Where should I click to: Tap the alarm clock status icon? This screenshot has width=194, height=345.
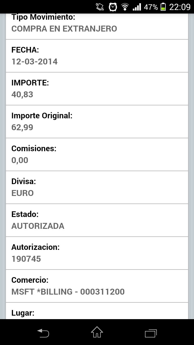pos(113,7)
